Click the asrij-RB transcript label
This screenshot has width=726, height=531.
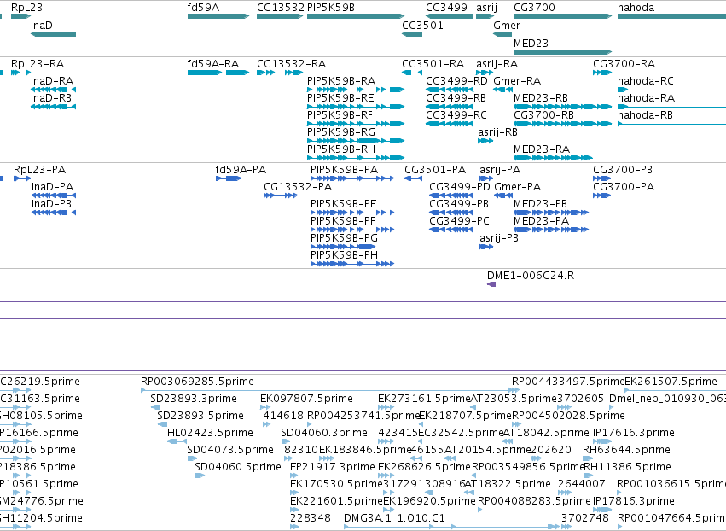[497, 132]
